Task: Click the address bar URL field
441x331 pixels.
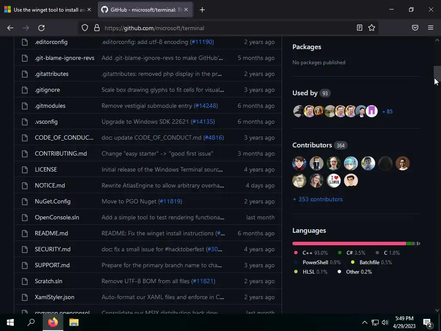Action: (228, 28)
